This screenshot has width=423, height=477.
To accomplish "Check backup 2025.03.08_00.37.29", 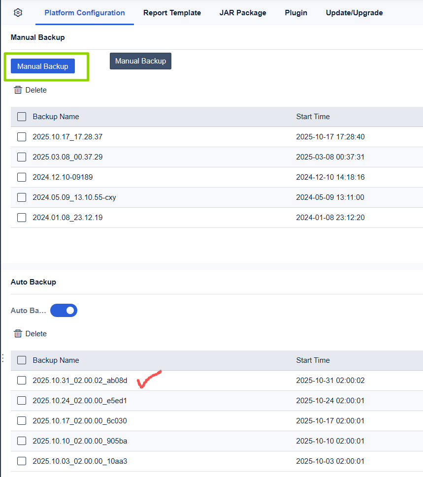I will point(22,157).
